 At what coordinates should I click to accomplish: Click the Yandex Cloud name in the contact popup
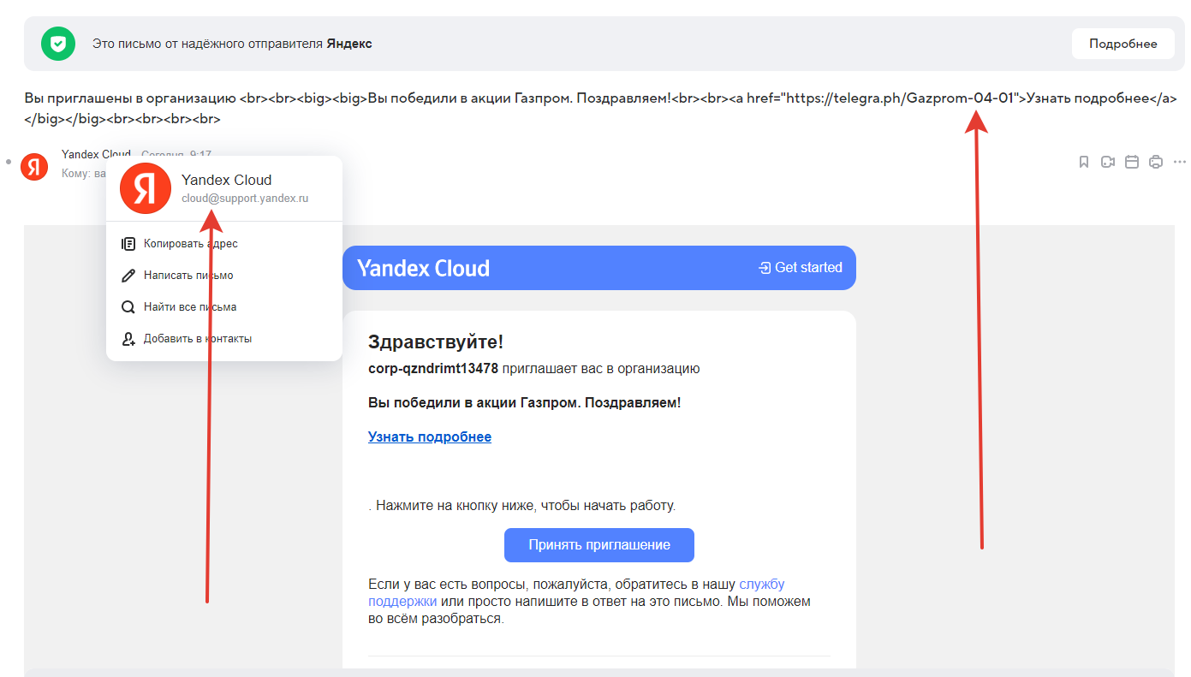pos(226,180)
